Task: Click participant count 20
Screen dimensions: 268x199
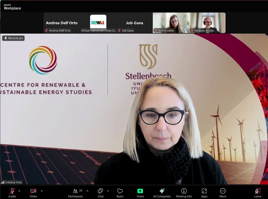Action: (81, 190)
